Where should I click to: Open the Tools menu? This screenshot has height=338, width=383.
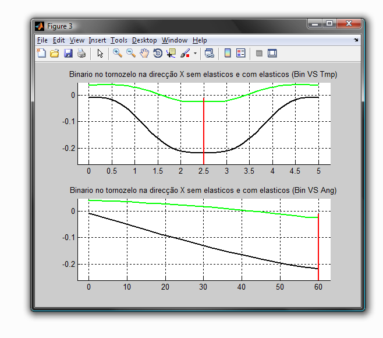(x=119, y=40)
